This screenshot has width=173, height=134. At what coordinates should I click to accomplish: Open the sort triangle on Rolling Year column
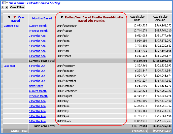click(x=62, y=17)
